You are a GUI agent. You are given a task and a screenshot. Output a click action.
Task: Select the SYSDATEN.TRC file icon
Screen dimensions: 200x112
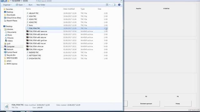pyautogui.click(x=27, y=58)
